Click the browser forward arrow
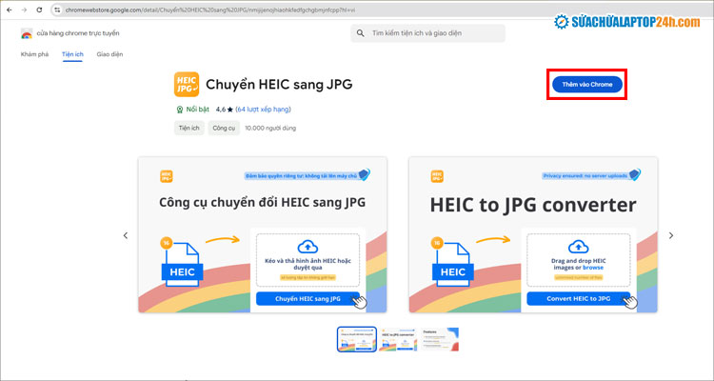 (24, 10)
